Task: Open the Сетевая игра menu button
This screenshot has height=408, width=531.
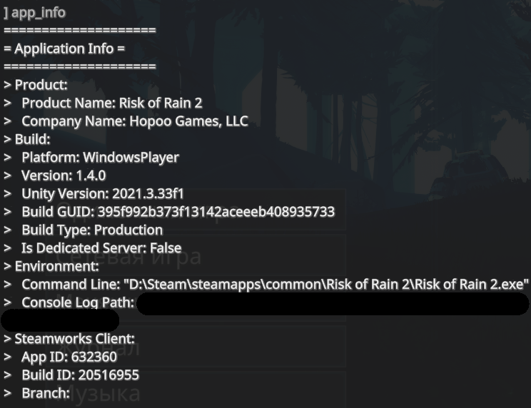Action: coord(196,255)
